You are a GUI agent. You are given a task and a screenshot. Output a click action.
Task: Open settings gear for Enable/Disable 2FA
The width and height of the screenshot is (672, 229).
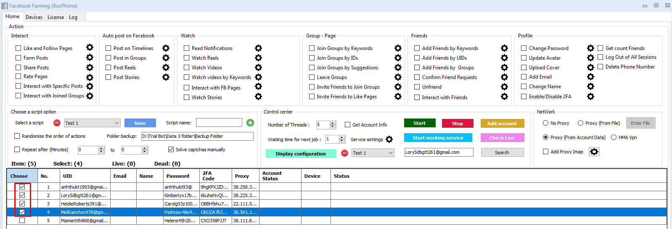click(590, 96)
